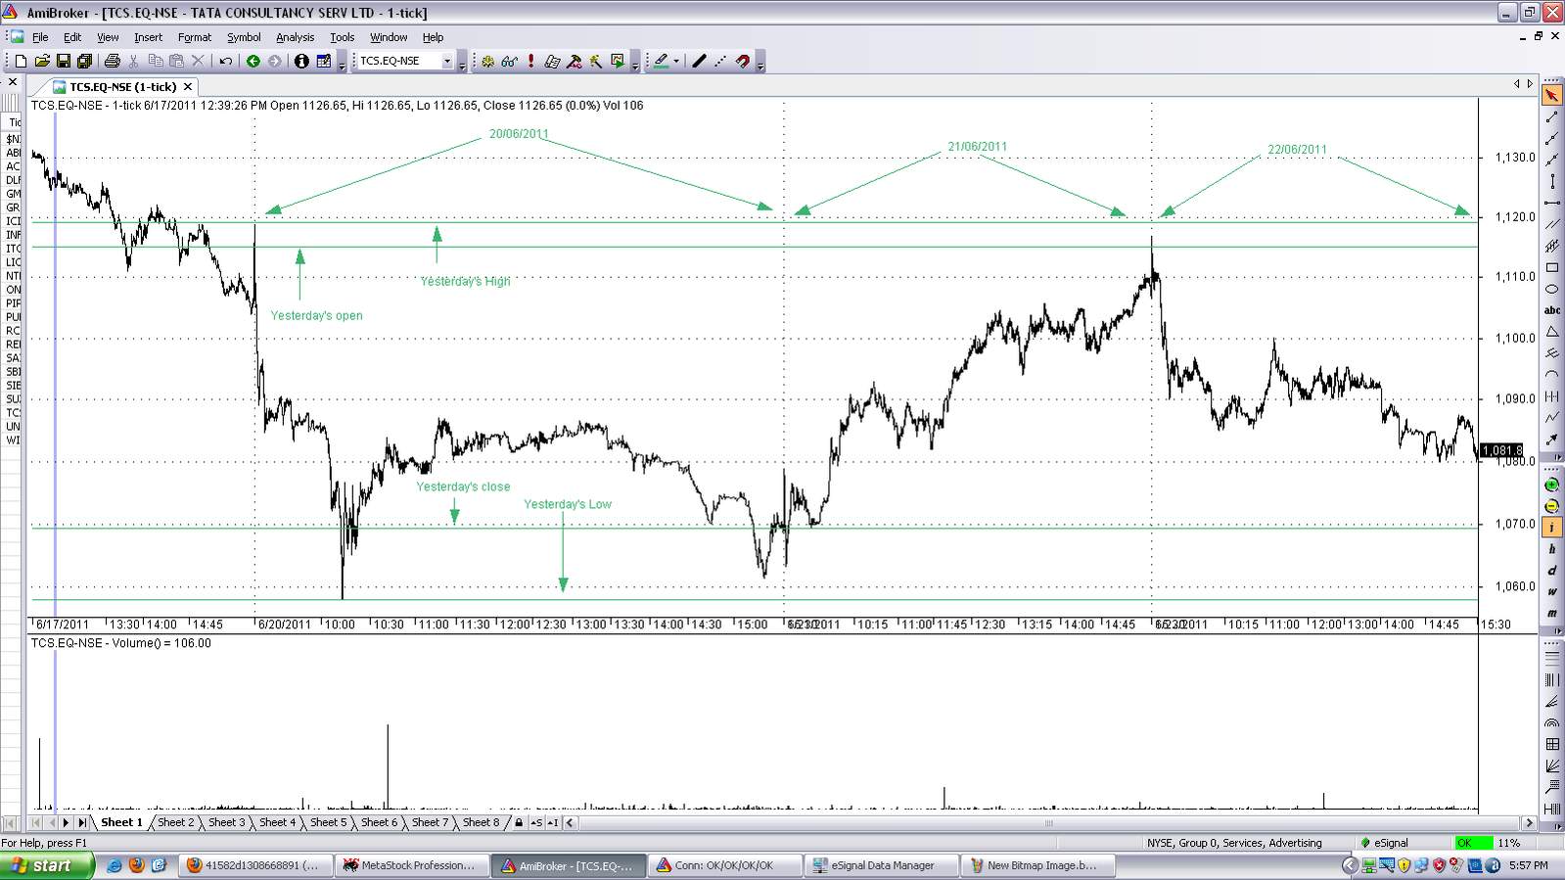1565x880 pixels.
Task: Zoom out using the green minus circle icon
Action: click(x=1552, y=506)
